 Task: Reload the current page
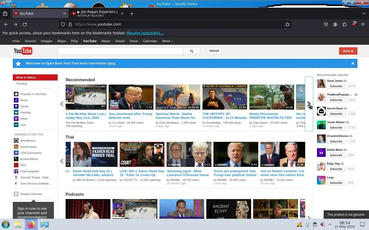[x=25, y=24]
